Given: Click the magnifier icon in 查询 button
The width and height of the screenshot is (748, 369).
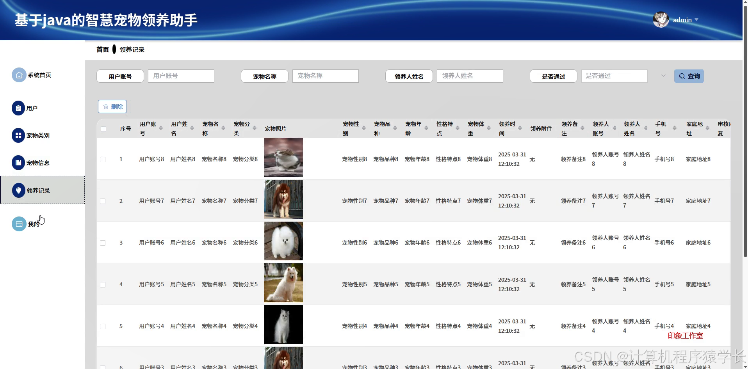Looking at the screenshot, I should point(682,76).
